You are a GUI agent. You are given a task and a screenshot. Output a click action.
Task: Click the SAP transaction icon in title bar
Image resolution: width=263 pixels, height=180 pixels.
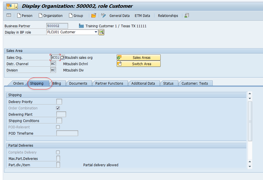click(9, 6)
